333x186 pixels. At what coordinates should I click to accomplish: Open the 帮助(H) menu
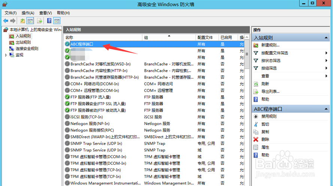tap(63, 13)
